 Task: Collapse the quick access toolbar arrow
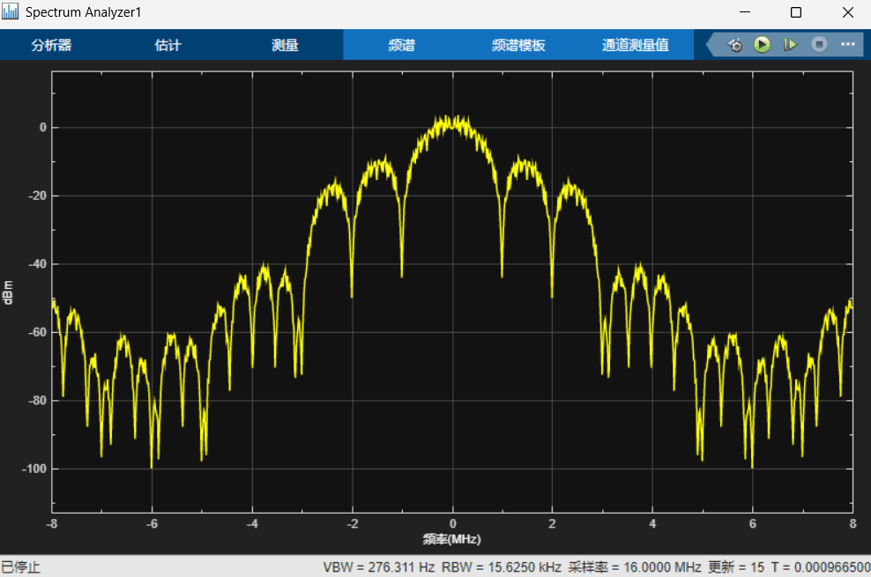pos(711,44)
